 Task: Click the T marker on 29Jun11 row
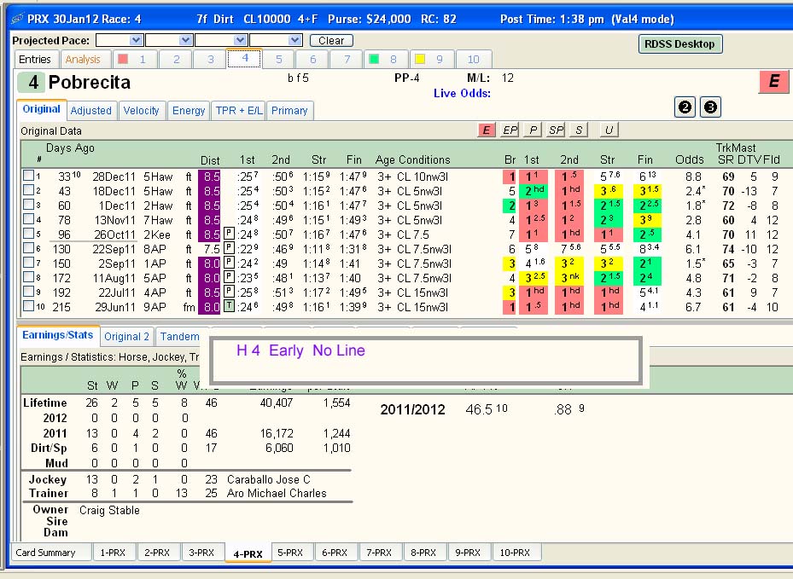pos(229,306)
